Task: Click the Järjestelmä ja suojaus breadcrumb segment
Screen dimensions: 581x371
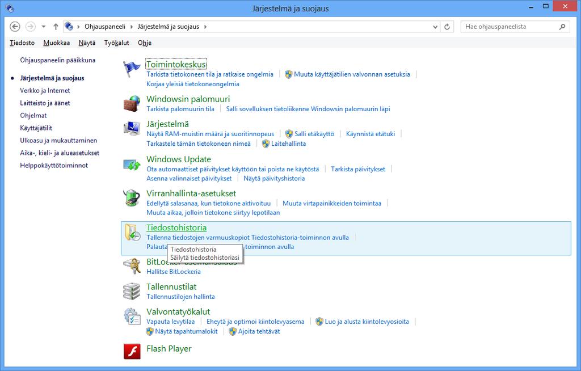Action: click(x=168, y=27)
